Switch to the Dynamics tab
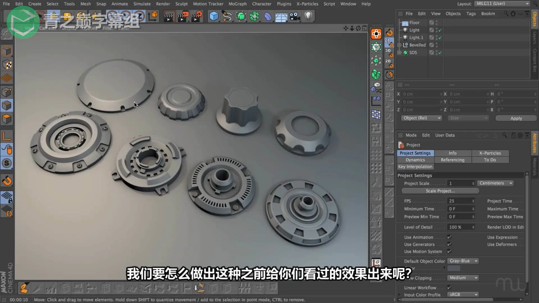The width and height of the screenshot is (539, 303). pos(415,160)
